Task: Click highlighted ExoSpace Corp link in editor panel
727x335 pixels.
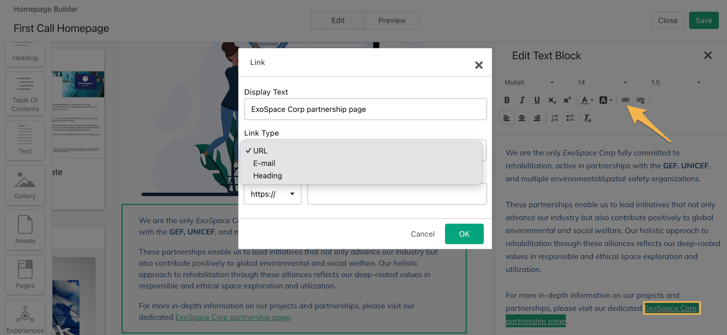Action: (671, 308)
